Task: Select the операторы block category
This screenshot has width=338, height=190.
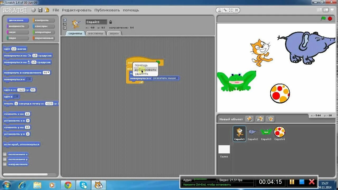Action: 44,32
